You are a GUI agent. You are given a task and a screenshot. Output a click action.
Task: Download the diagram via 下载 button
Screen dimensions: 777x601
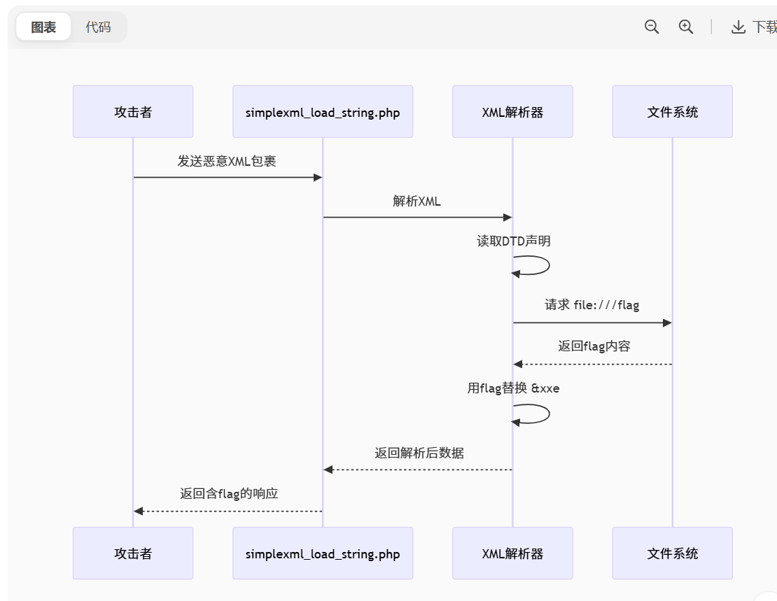[x=755, y=27]
